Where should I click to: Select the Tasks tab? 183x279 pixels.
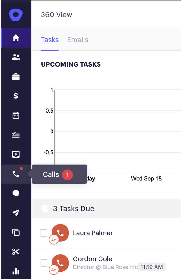50,40
